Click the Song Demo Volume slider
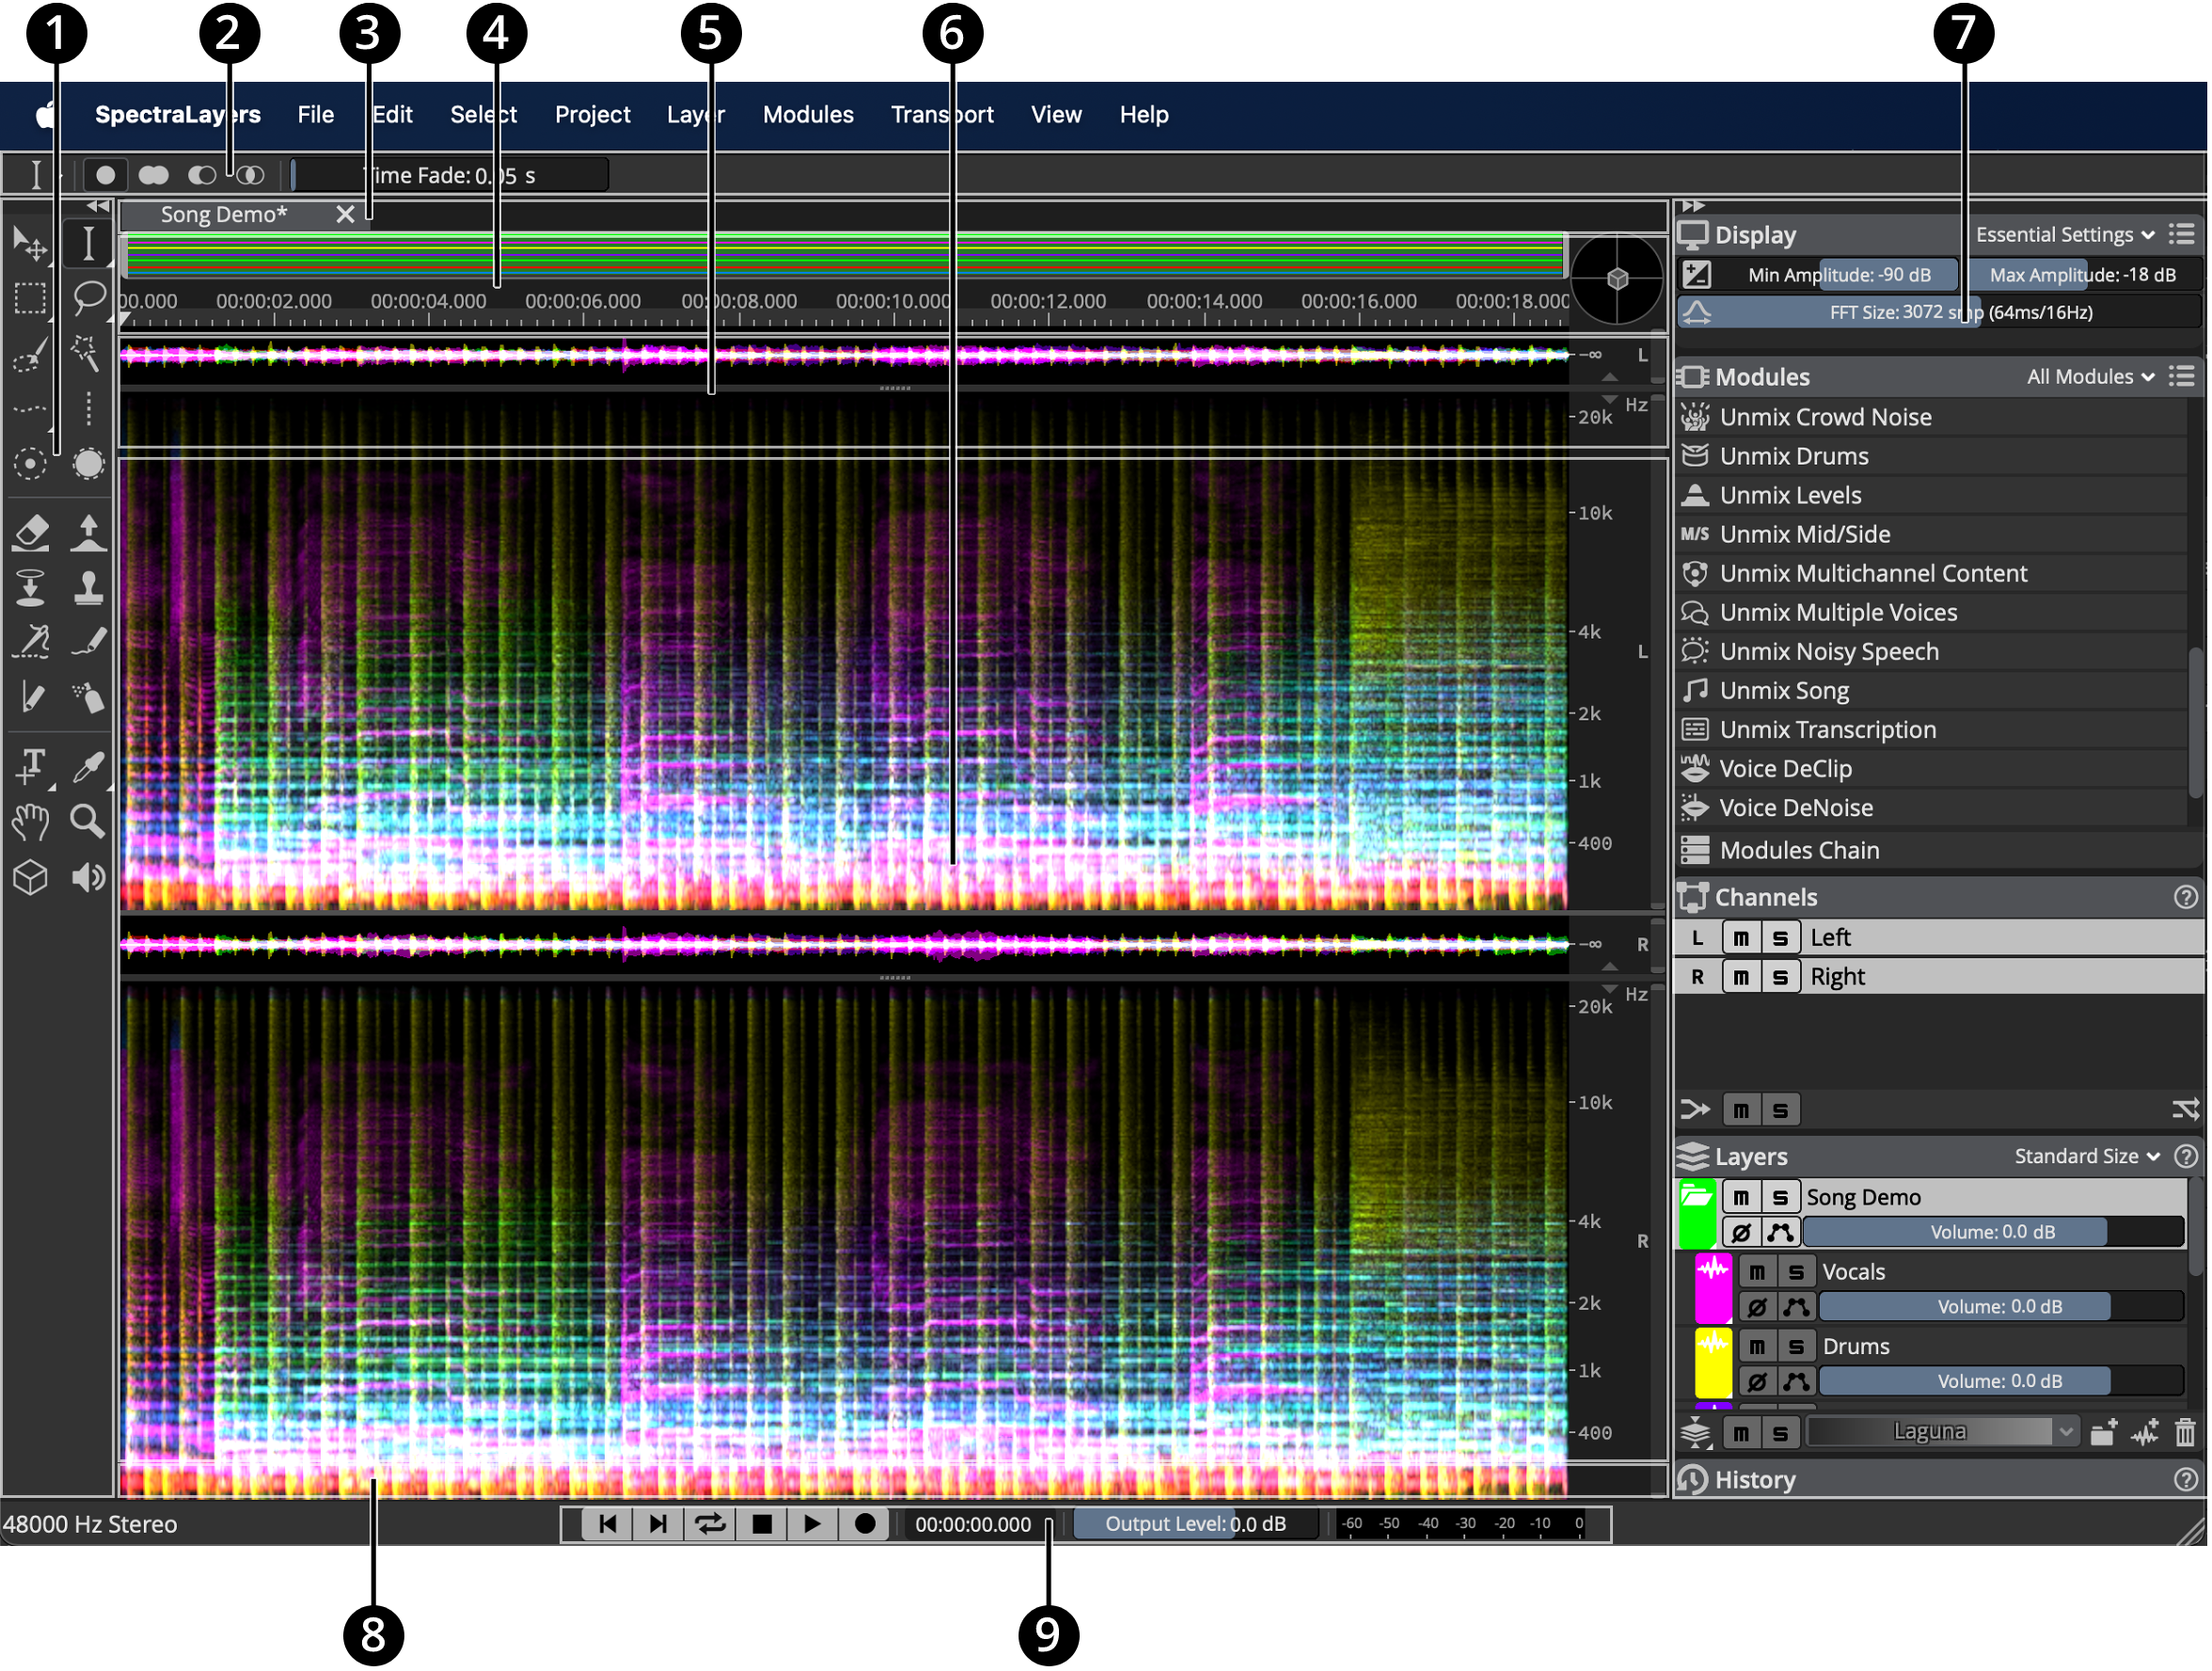The width and height of the screenshot is (2212, 1671). point(1991,1232)
